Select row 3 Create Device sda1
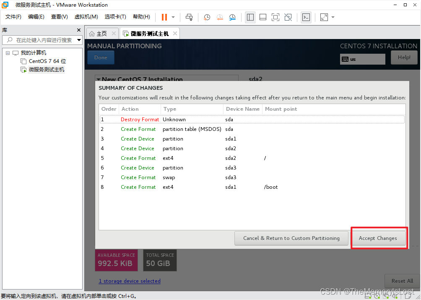421x300 pixels. [252, 139]
